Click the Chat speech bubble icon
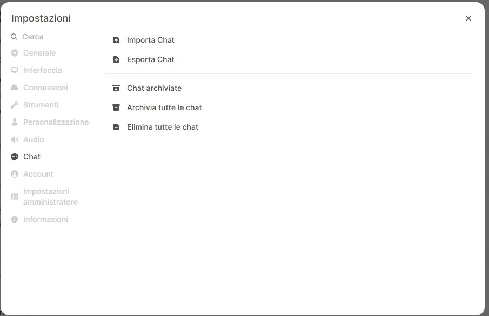The width and height of the screenshot is (489, 316). [15, 157]
